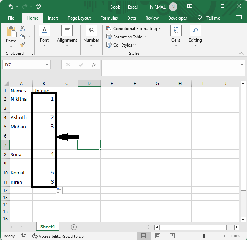Select column D header
Viewport: 248px width, 242px height.
point(89,83)
